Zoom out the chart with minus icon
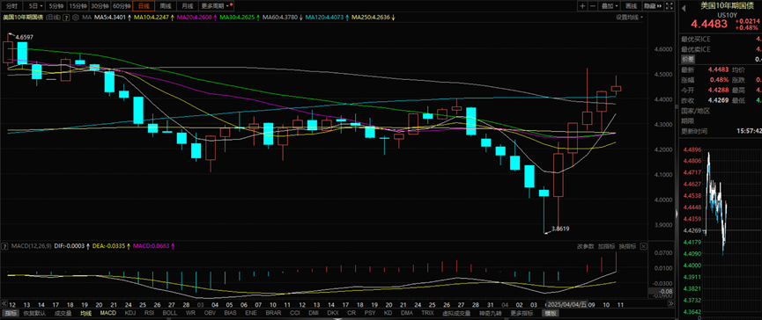The width and height of the screenshot is (762, 320). [594, 6]
